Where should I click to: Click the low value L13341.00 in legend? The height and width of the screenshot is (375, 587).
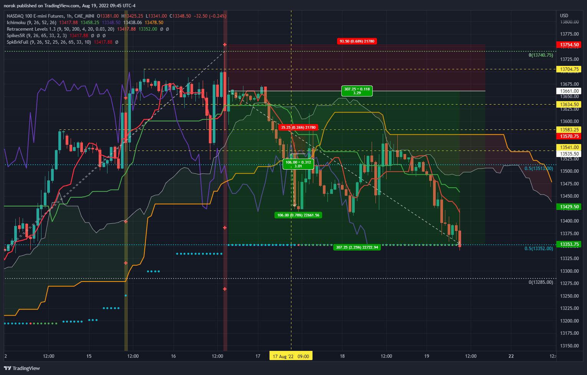[x=156, y=16]
